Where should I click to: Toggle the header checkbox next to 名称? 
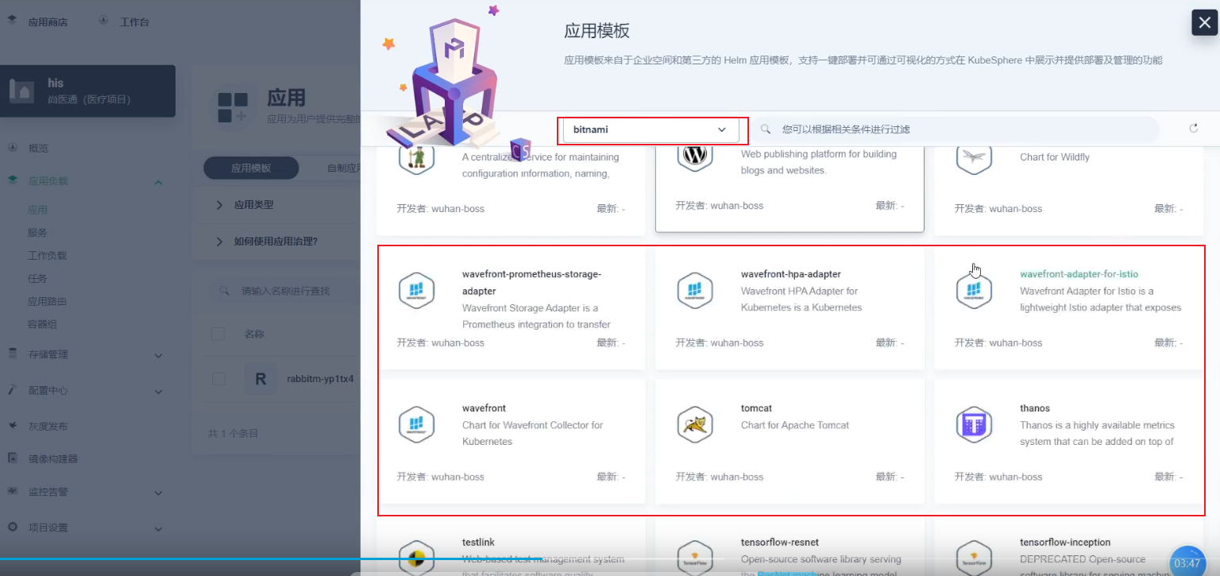tap(218, 334)
